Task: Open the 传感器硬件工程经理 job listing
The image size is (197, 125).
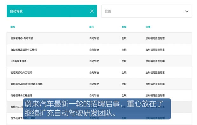Action: pyautogui.click(x=21, y=95)
